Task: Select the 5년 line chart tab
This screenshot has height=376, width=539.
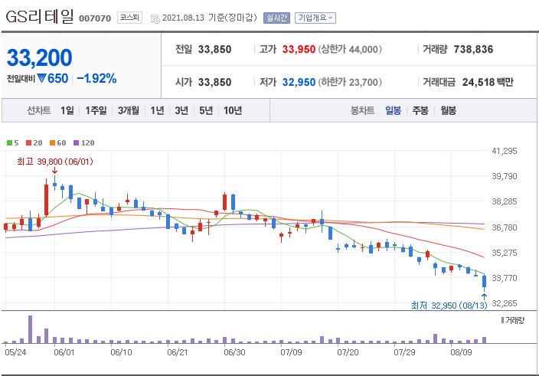Action: 206,110
